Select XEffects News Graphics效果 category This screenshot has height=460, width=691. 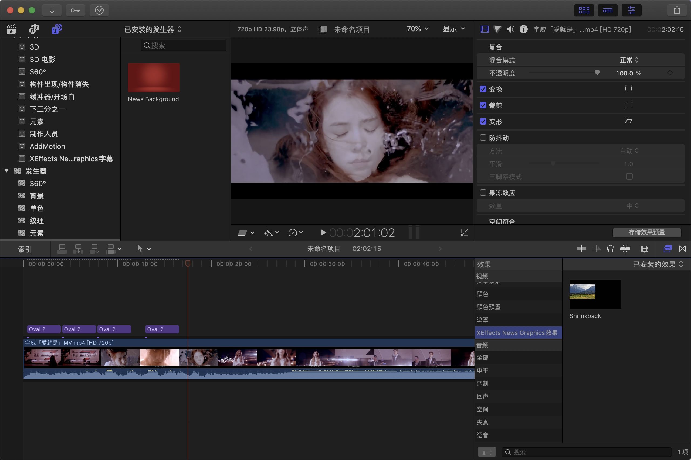[518, 333]
